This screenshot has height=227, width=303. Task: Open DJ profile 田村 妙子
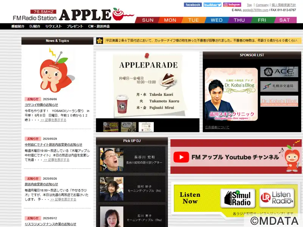(x=132, y=189)
